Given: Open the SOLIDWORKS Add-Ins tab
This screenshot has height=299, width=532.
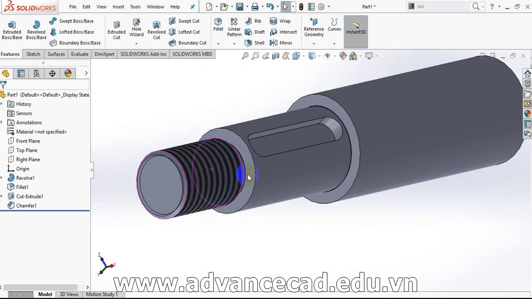Looking at the screenshot, I should (143, 54).
